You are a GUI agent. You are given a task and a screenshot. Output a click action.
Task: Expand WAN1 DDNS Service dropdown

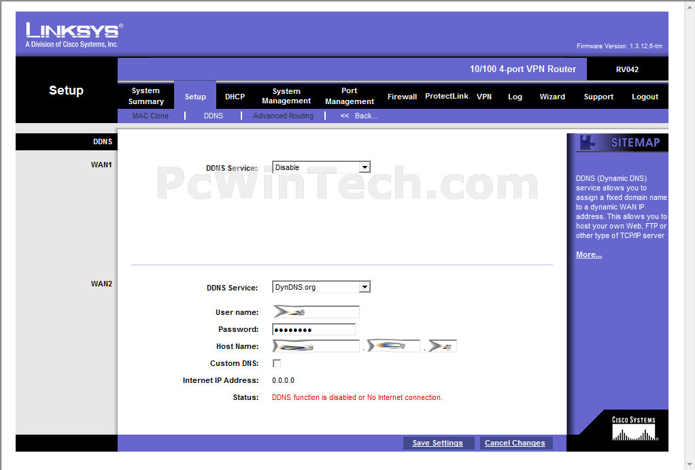coord(322,167)
